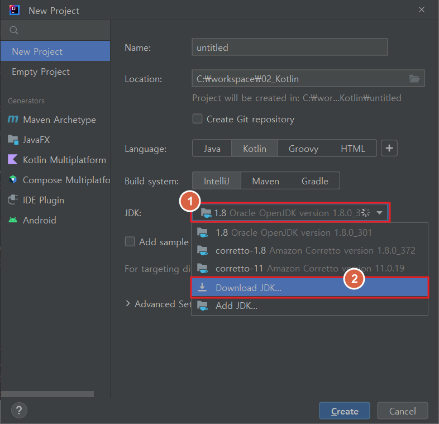This screenshot has height=424, width=439.
Task: Choose Download JDK... from the list
Action: (x=309, y=287)
